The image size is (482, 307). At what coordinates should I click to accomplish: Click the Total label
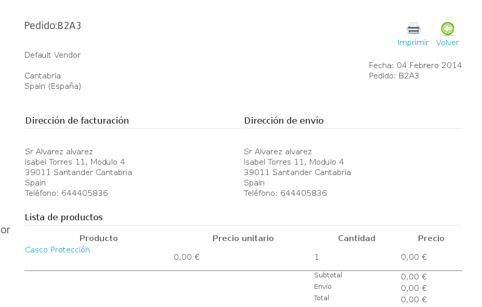click(321, 298)
